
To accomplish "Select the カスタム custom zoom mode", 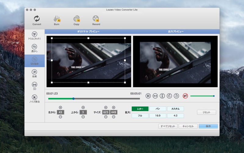I will pyautogui.click(x=175, y=109).
